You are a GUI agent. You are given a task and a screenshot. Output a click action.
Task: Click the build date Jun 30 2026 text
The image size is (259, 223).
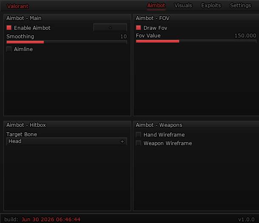[x=51, y=219]
